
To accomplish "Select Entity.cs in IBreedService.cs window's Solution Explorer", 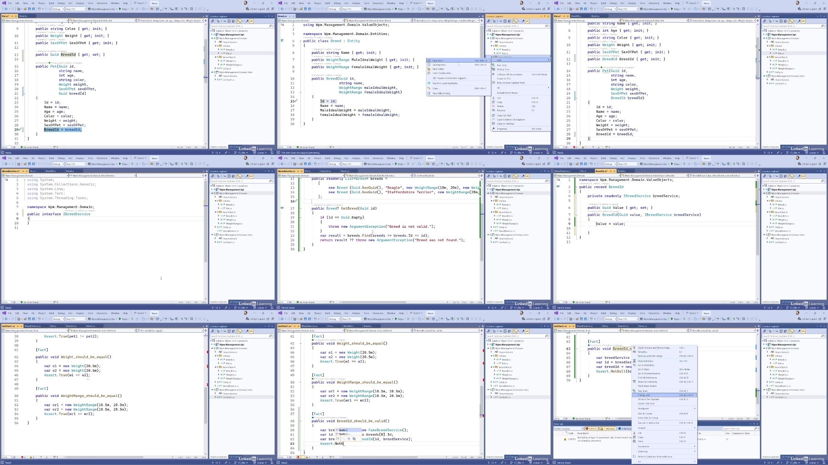I will tap(226, 227).
